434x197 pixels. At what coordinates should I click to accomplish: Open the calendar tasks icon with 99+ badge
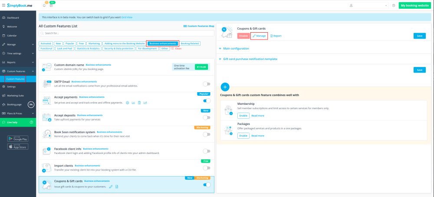(51, 6)
